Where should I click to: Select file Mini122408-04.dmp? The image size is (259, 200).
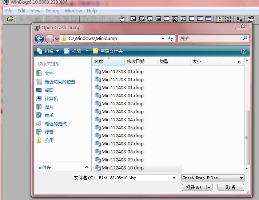tap(119, 119)
